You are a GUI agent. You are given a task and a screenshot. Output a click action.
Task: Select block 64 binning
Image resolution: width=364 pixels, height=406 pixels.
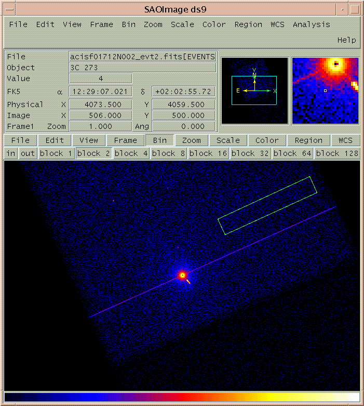coord(292,153)
